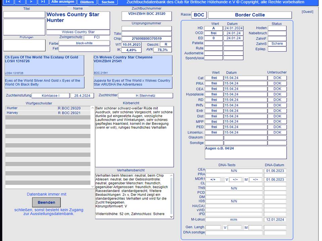Viewport: 322px width, 241px height.
Task: Click M-Lokus result m/m
Action: point(234,220)
